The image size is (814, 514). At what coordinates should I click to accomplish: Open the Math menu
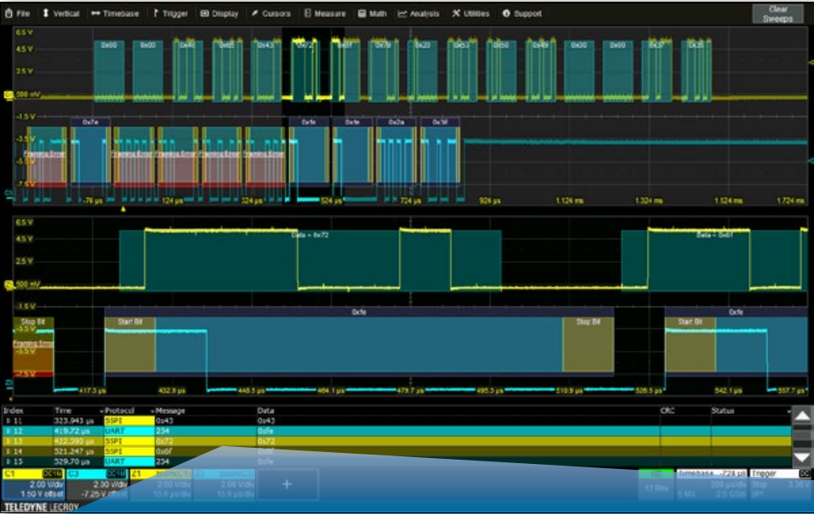pos(372,14)
